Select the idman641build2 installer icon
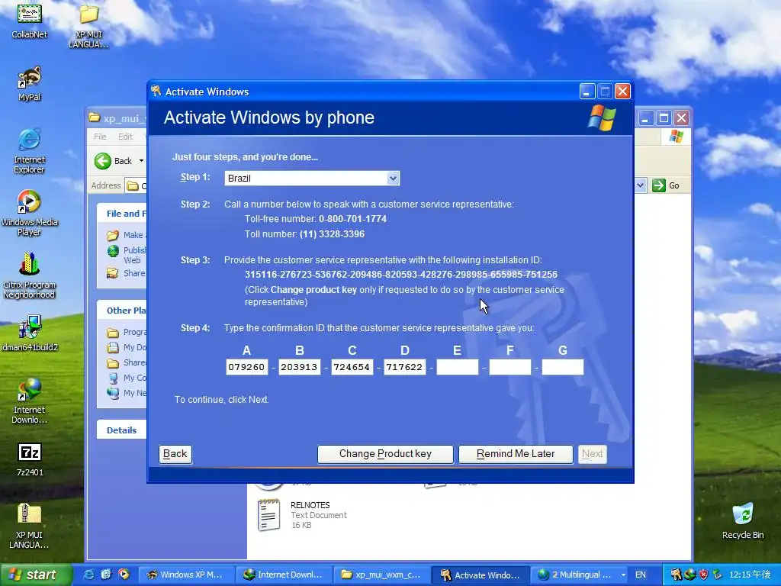 [30, 333]
